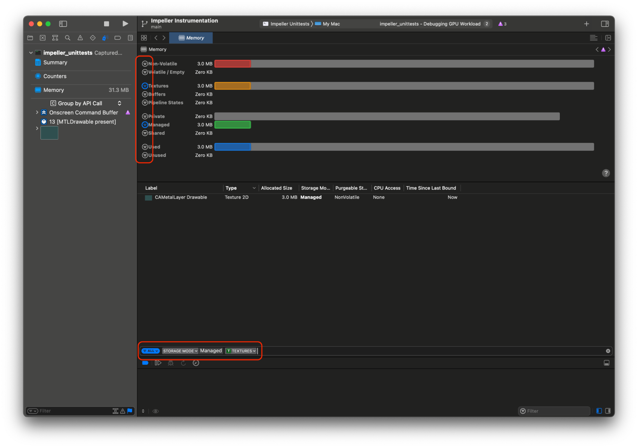This screenshot has width=638, height=448.
Task: Sort by the Type column
Action: tap(231, 188)
